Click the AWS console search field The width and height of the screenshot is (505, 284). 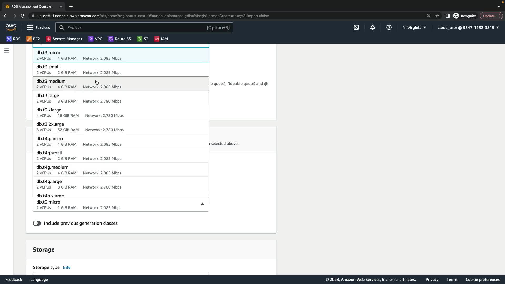[144, 27]
